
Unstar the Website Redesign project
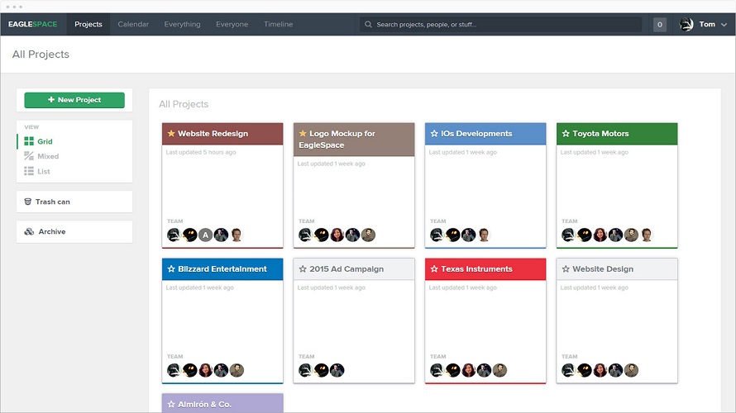[171, 134]
